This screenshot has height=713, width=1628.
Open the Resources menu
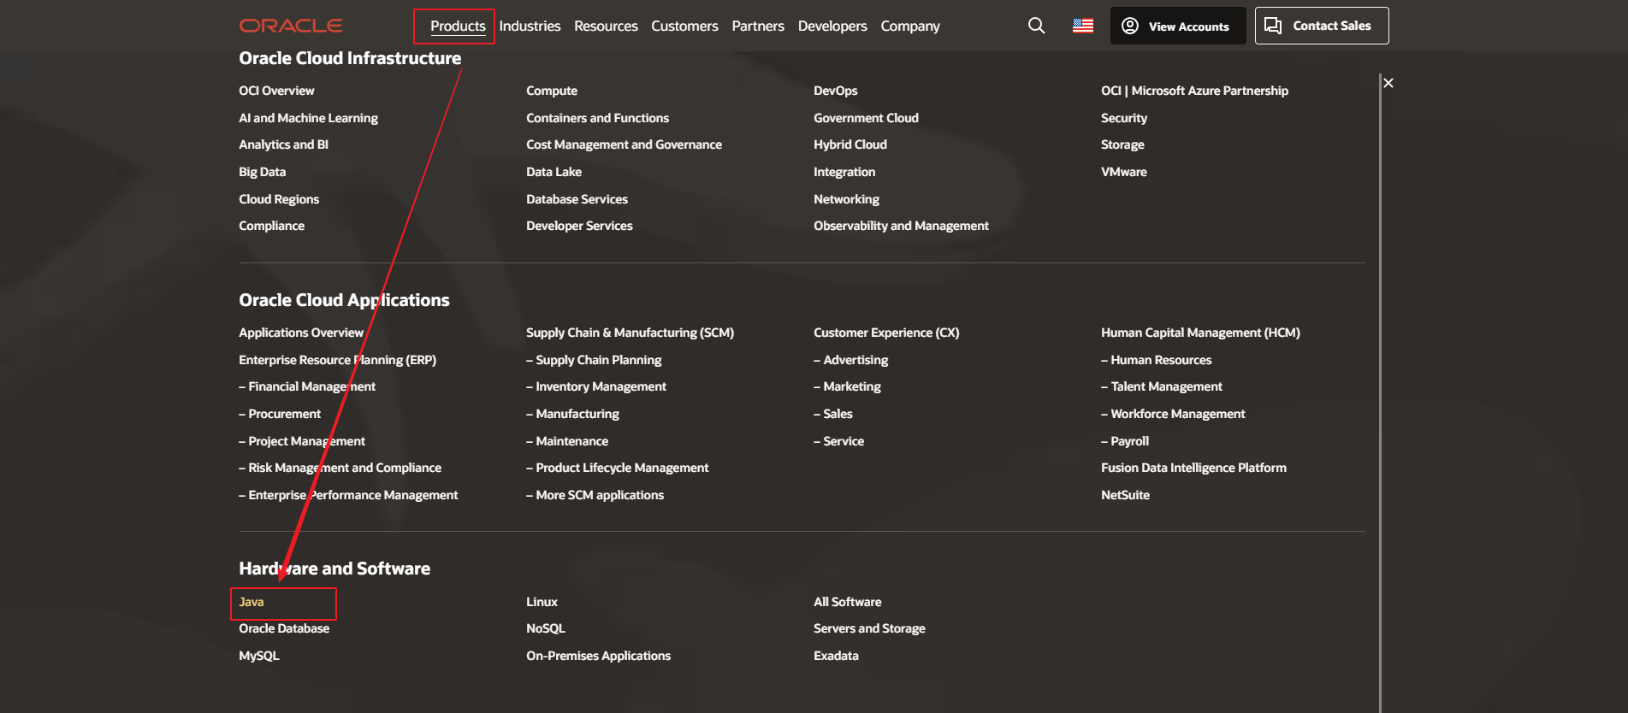click(x=606, y=26)
